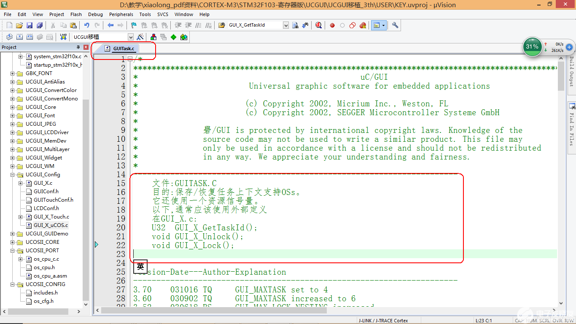Create a new file via toolbar icon
This screenshot has height=324, width=576.
pyautogui.click(x=9, y=25)
